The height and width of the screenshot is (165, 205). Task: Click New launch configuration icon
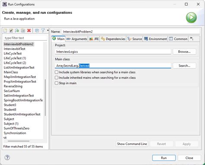(x=5, y=31)
